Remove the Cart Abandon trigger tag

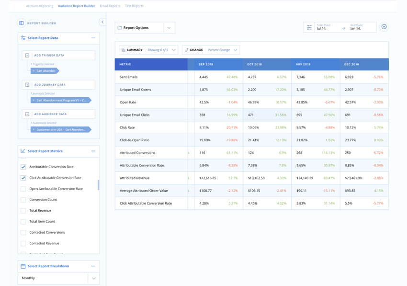point(34,71)
